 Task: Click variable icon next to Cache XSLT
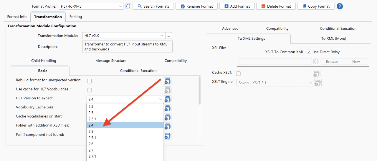click(x=317, y=73)
